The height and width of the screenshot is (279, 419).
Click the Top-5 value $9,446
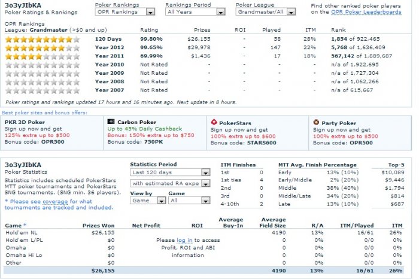(394, 180)
